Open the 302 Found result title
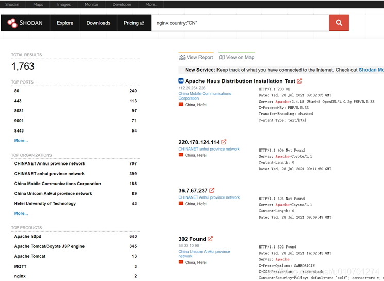The image size is (384, 281). point(192,239)
